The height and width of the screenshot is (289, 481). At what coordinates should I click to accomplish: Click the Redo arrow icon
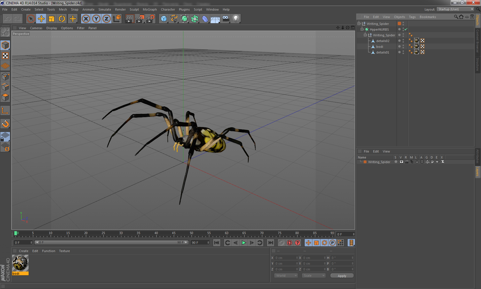[x=18, y=19]
